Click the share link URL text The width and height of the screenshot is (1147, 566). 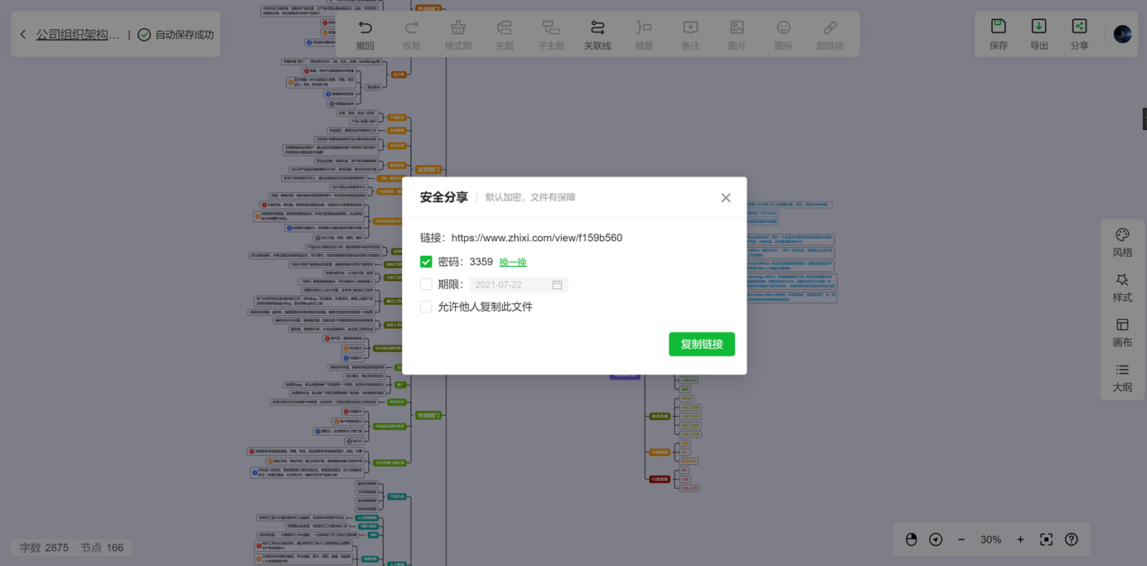[x=537, y=238]
